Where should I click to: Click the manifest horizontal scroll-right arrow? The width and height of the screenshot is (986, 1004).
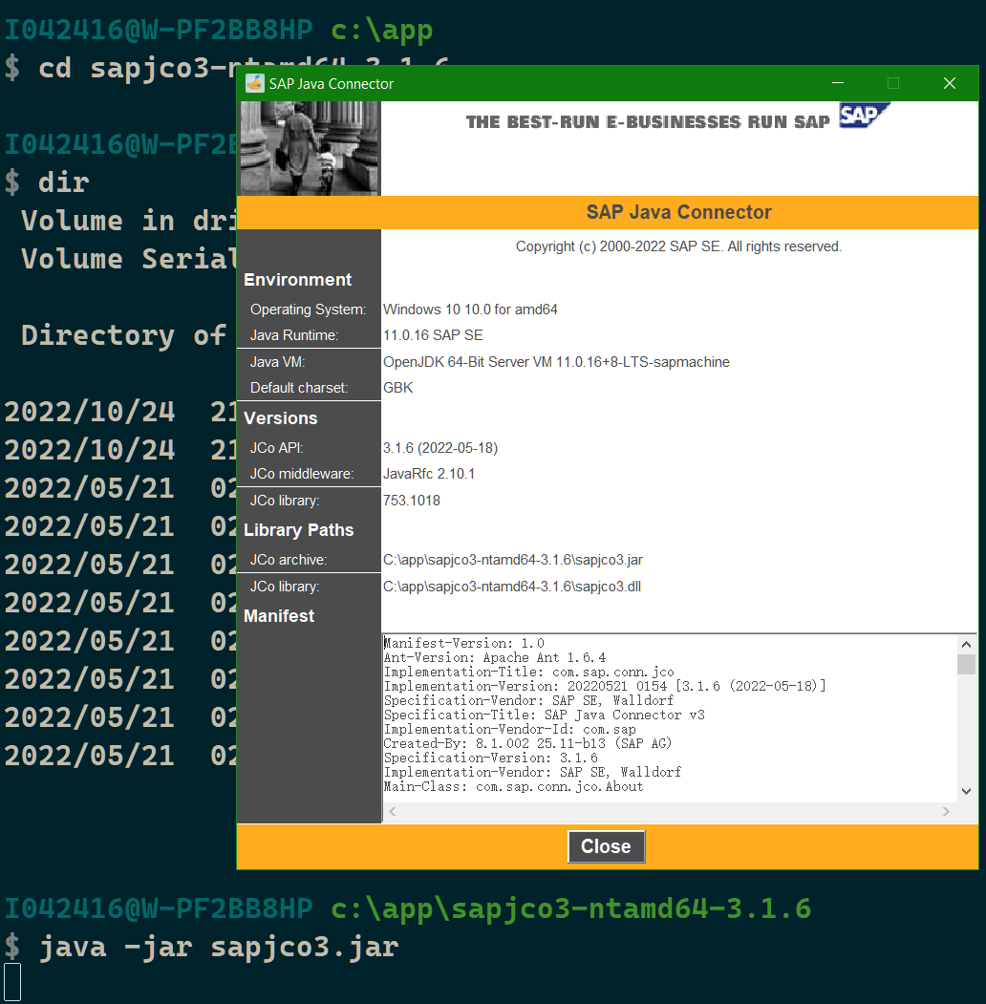click(946, 811)
